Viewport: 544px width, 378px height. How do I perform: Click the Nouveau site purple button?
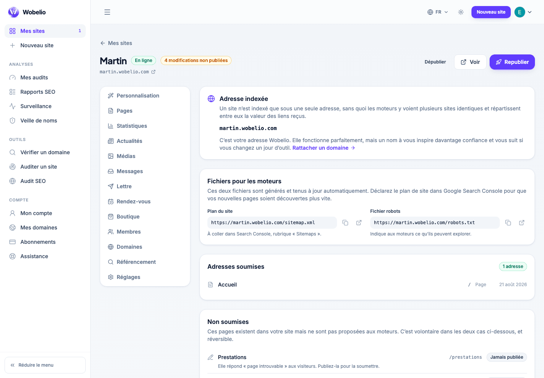coord(491,12)
